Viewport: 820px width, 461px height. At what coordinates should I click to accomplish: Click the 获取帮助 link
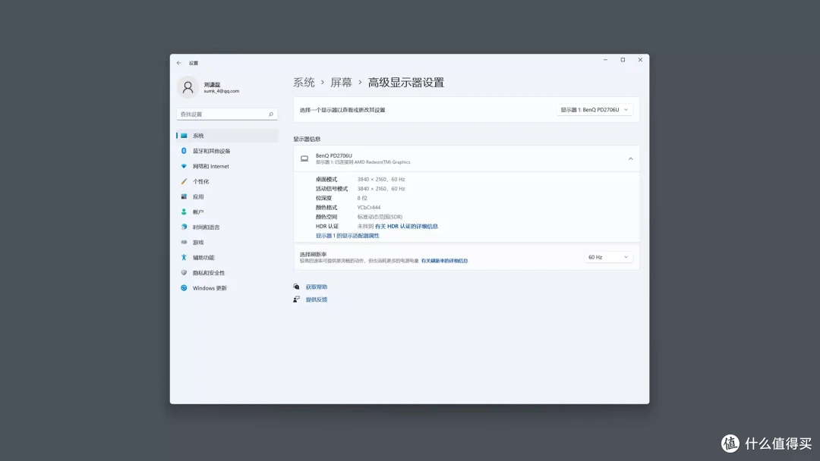[x=317, y=287]
